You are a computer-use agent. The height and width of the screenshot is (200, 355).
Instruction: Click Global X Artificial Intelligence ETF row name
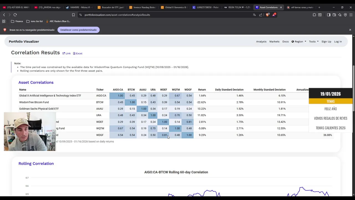point(50,96)
